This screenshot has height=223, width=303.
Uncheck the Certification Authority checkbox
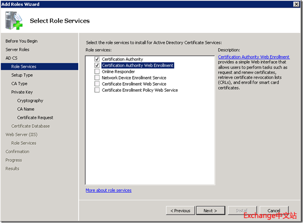coord(97,59)
